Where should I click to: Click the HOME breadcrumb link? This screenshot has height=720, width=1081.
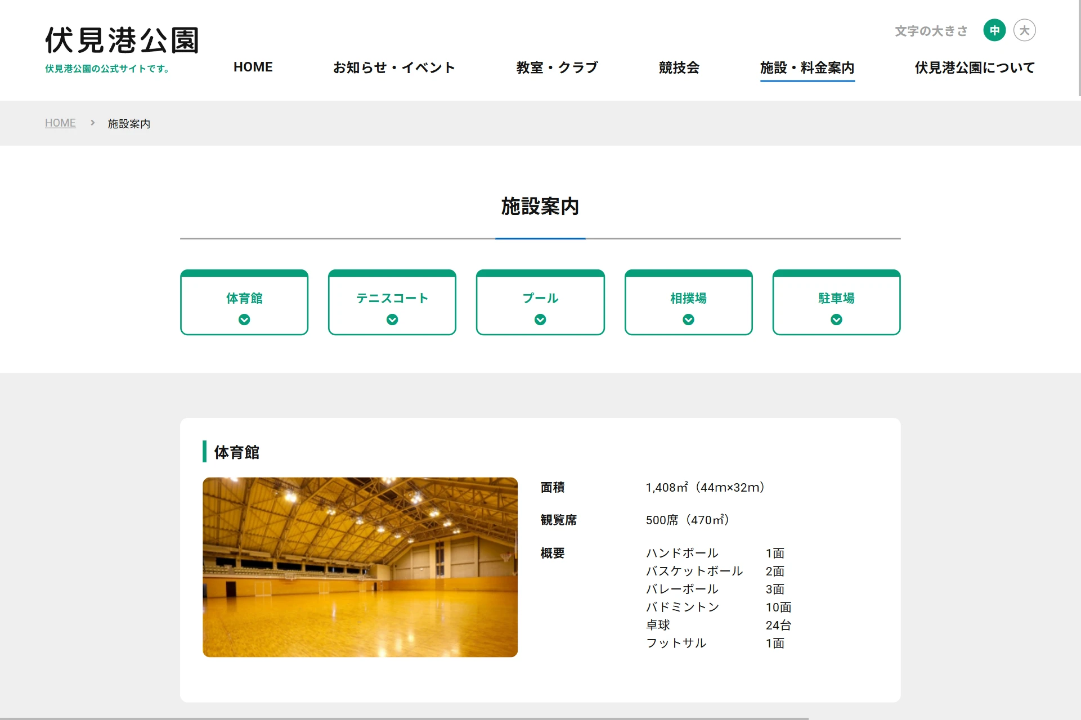pos(60,123)
